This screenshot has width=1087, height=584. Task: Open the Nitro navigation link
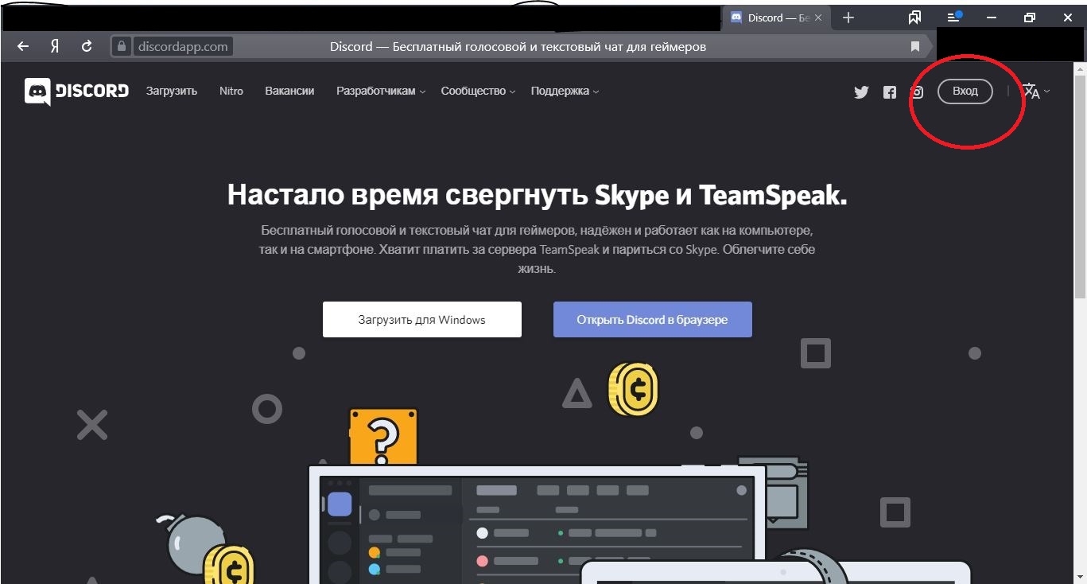click(231, 91)
